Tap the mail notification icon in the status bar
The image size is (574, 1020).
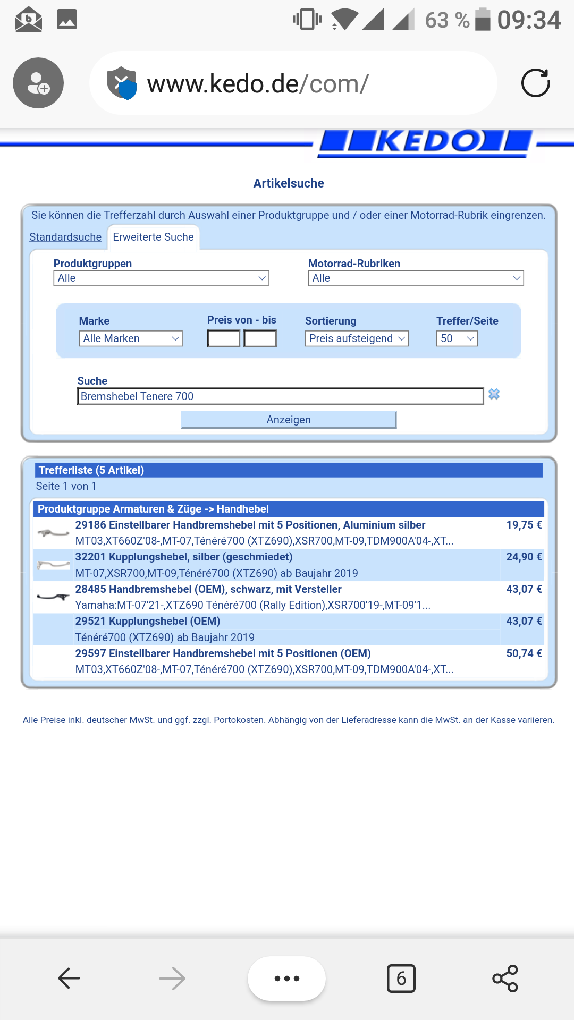(29, 20)
